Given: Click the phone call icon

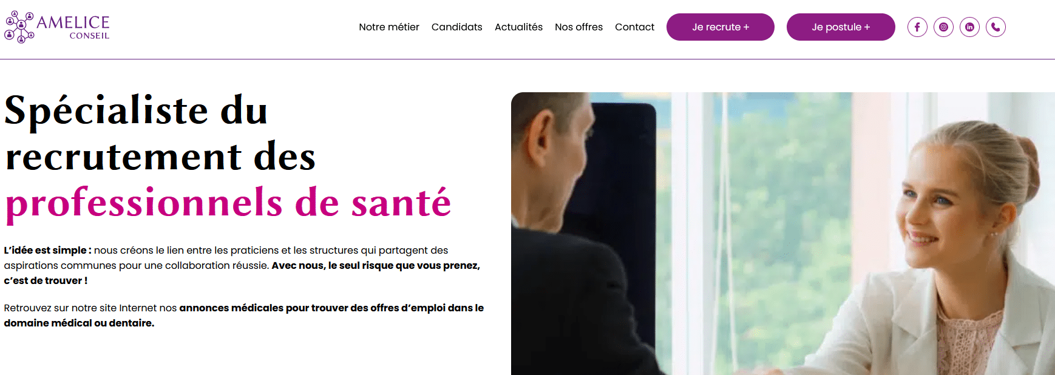Looking at the screenshot, I should point(996,27).
